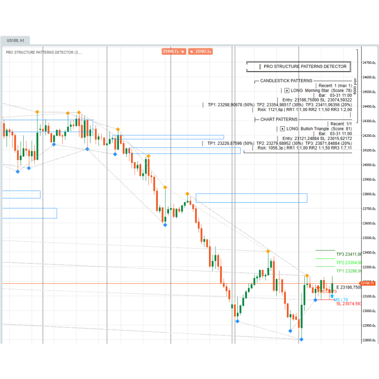Click the CHART PATTERNS section header
The image size is (379, 379).
pos(279,119)
